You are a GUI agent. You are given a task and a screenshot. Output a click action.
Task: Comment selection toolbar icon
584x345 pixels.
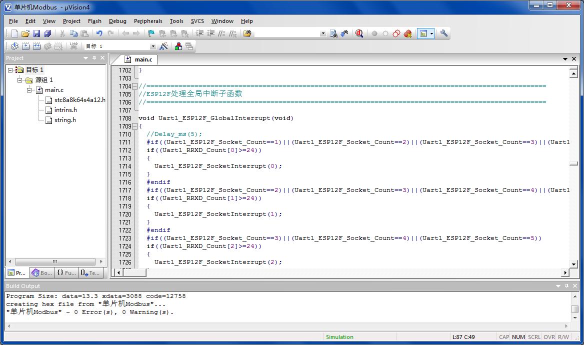click(x=221, y=33)
